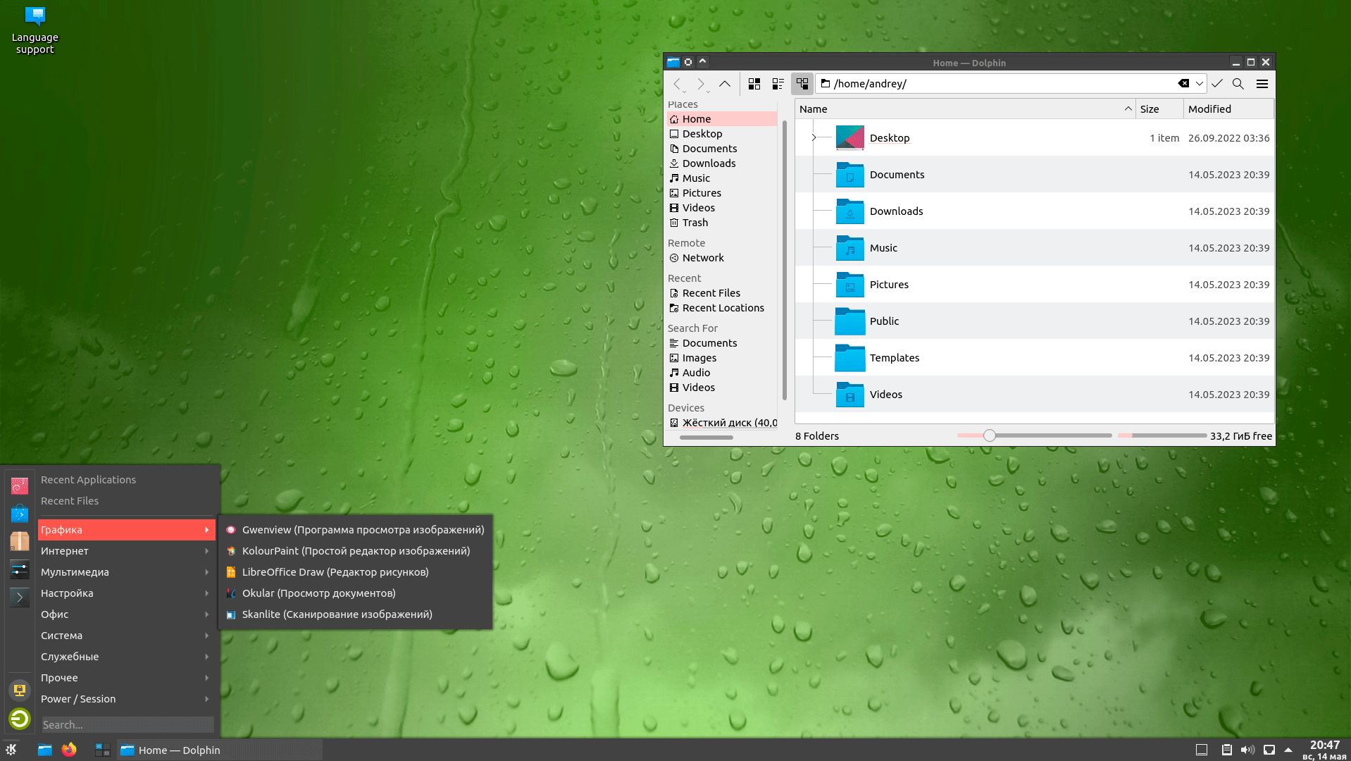Launch KolourPaint from the Графика submenu

[x=355, y=551]
